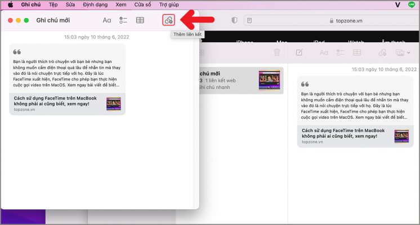Insert a checklist in the Quick Note
Viewport: 420px width, 225px height.
tap(123, 20)
